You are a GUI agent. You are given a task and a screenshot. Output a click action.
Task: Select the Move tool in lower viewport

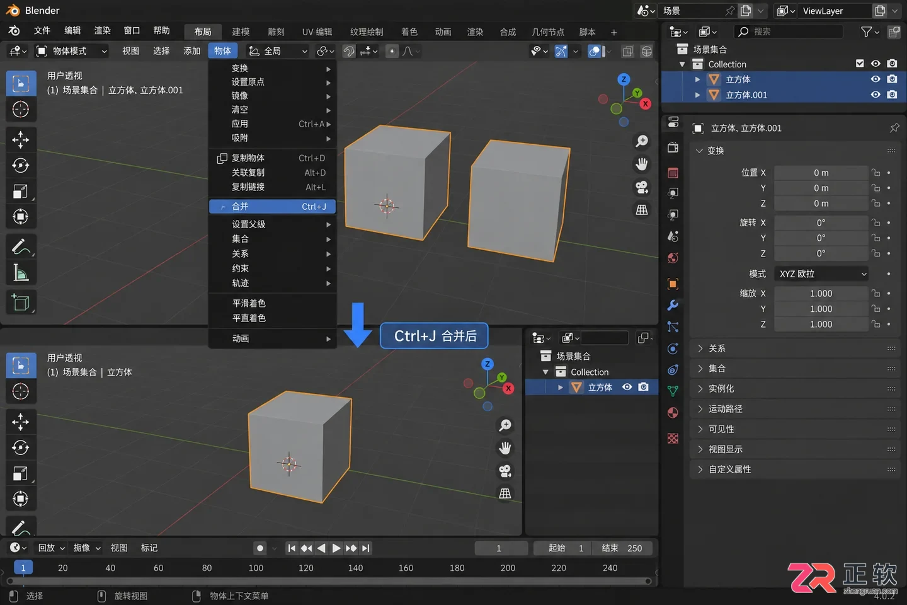pyautogui.click(x=21, y=422)
